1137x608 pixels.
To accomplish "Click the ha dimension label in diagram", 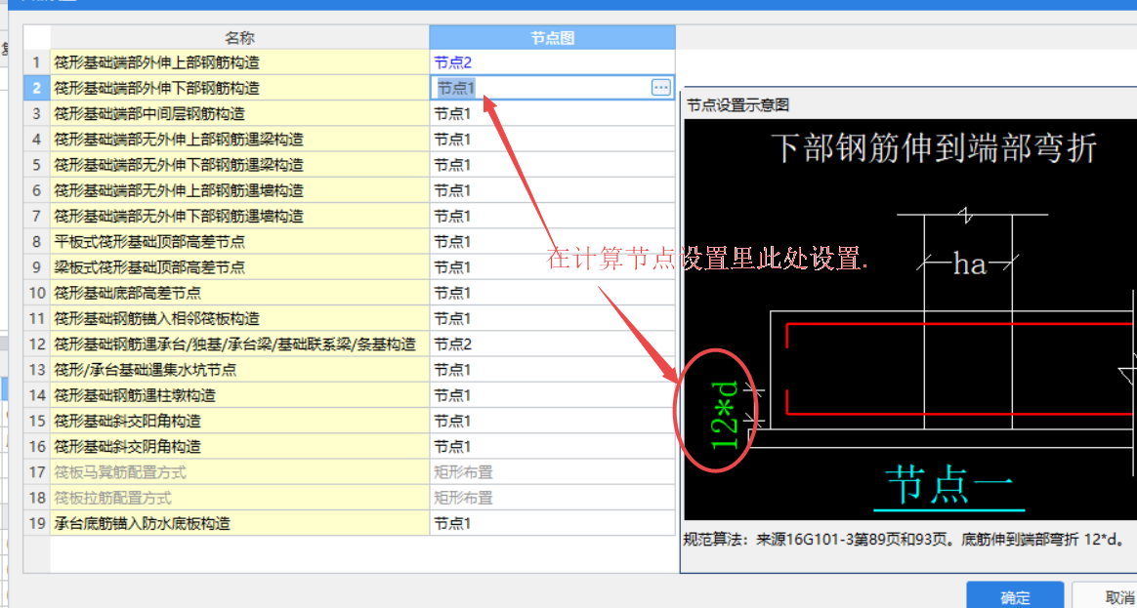I will tap(970, 263).
